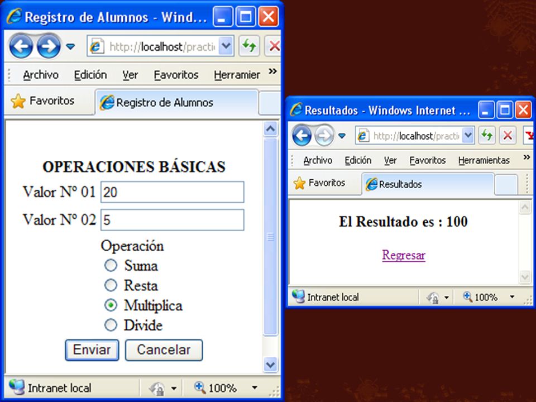Click Intranet local zone icon in Resultados window
Image resolution: width=536 pixels, height=402 pixels.
[298, 296]
